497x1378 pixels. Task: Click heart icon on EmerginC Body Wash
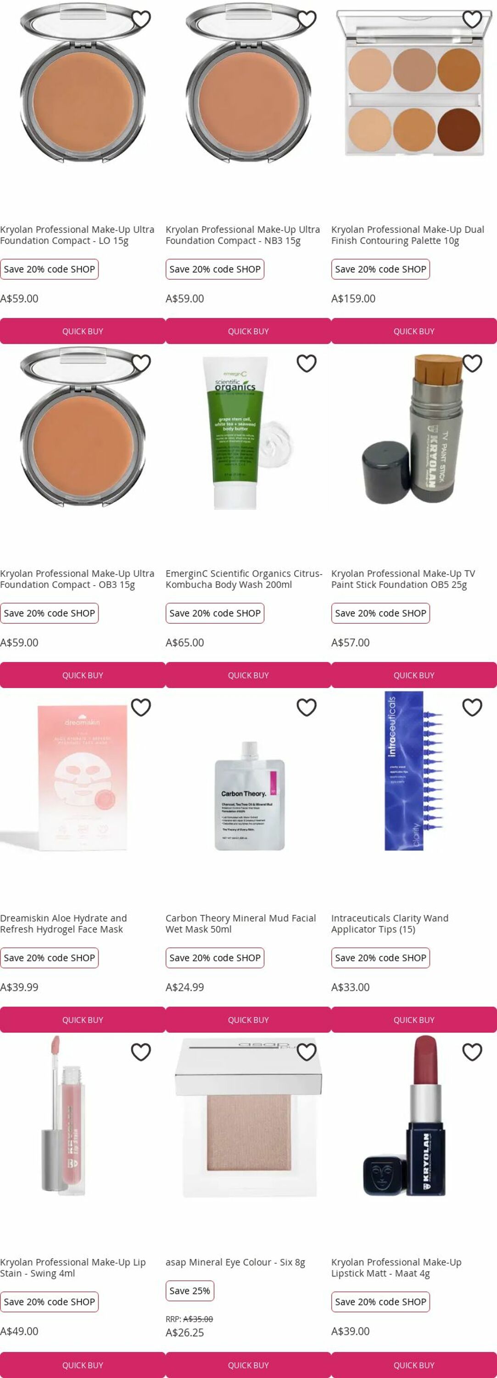click(307, 363)
